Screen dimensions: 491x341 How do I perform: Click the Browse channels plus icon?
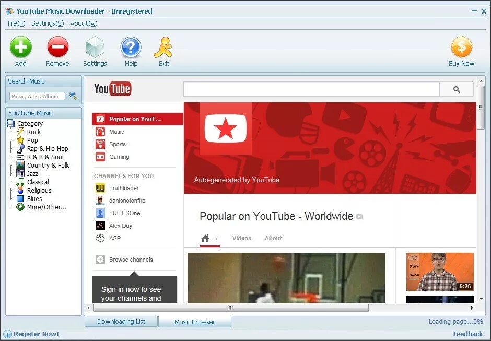click(100, 260)
